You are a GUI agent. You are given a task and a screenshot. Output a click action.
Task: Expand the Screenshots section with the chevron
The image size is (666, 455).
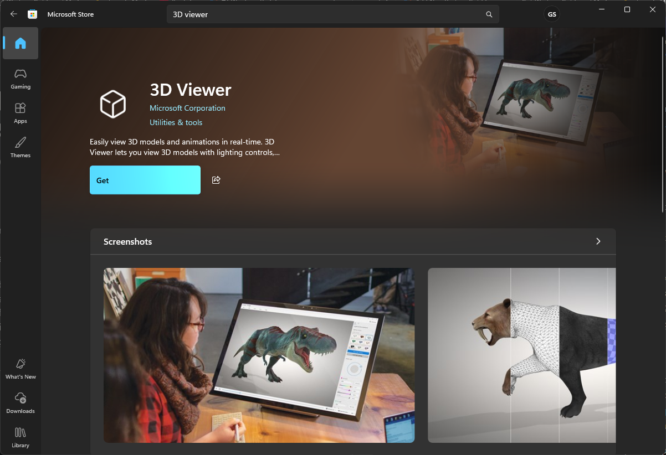point(598,241)
